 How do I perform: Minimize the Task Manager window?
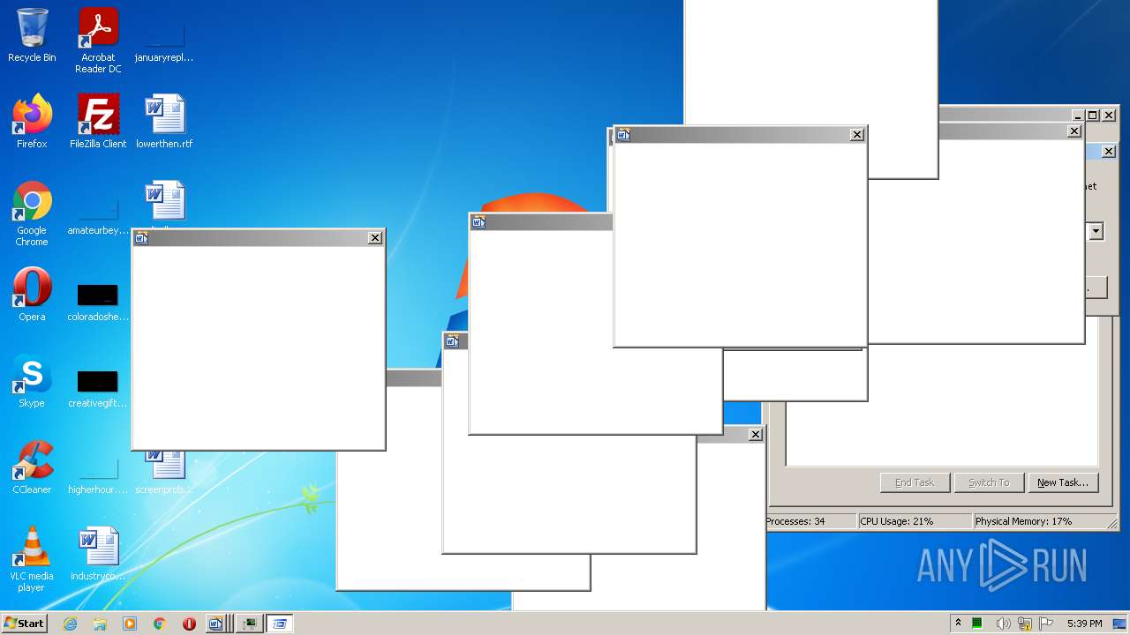click(1078, 116)
